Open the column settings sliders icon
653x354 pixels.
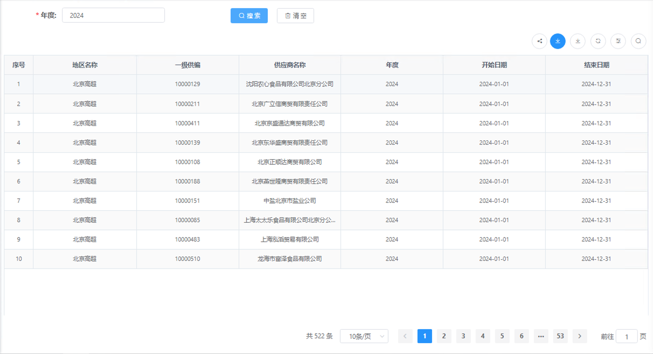pyautogui.click(x=618, y=41)
